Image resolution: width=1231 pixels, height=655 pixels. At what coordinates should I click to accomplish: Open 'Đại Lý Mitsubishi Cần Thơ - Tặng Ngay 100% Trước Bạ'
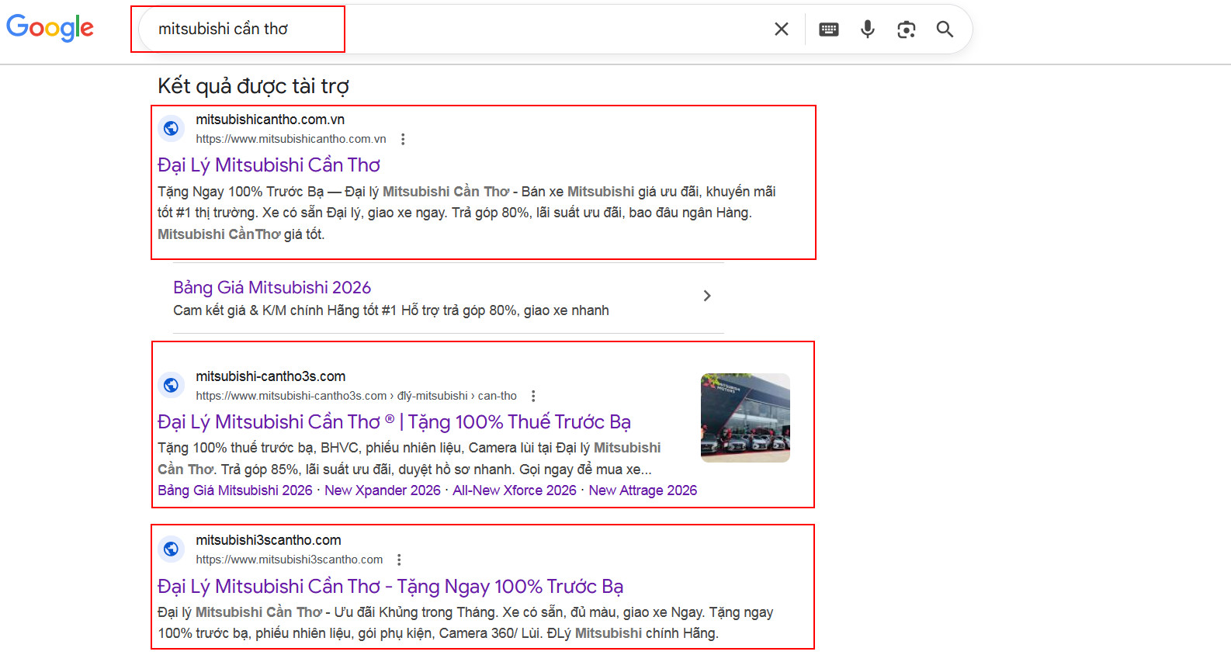coord(390,587)
